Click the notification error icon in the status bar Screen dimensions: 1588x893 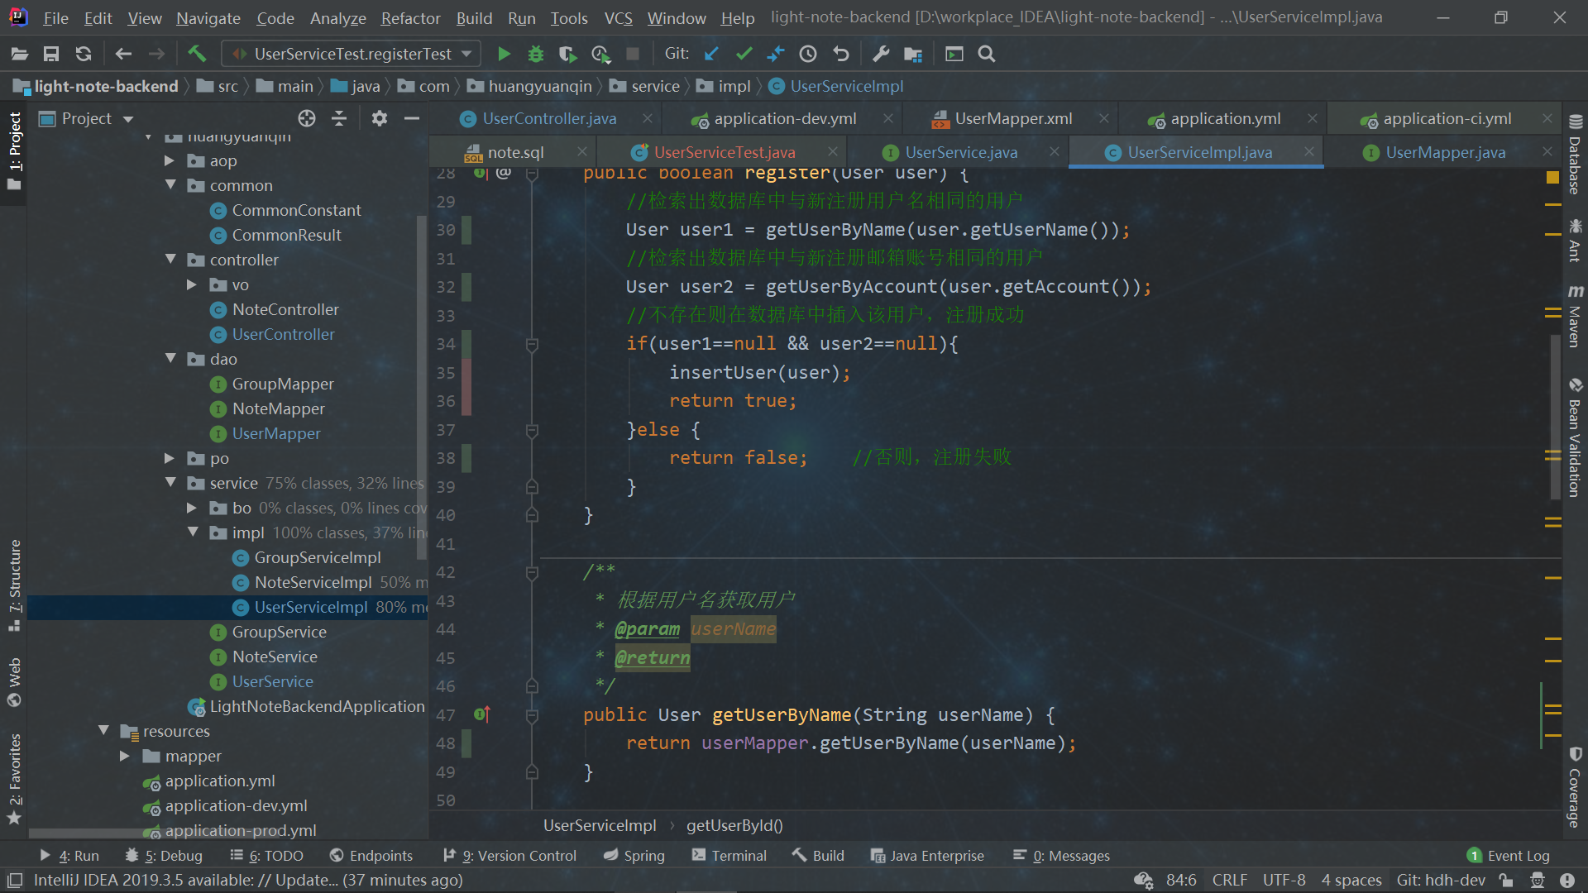1566,881
